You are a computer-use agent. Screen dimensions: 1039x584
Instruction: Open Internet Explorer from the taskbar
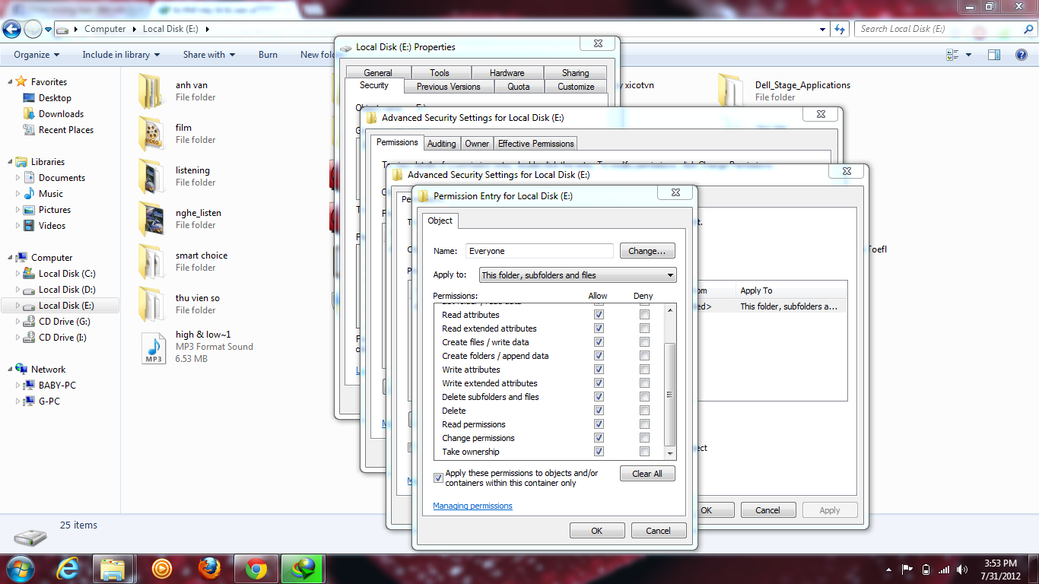pyautogui.click(x=69, y=568)
